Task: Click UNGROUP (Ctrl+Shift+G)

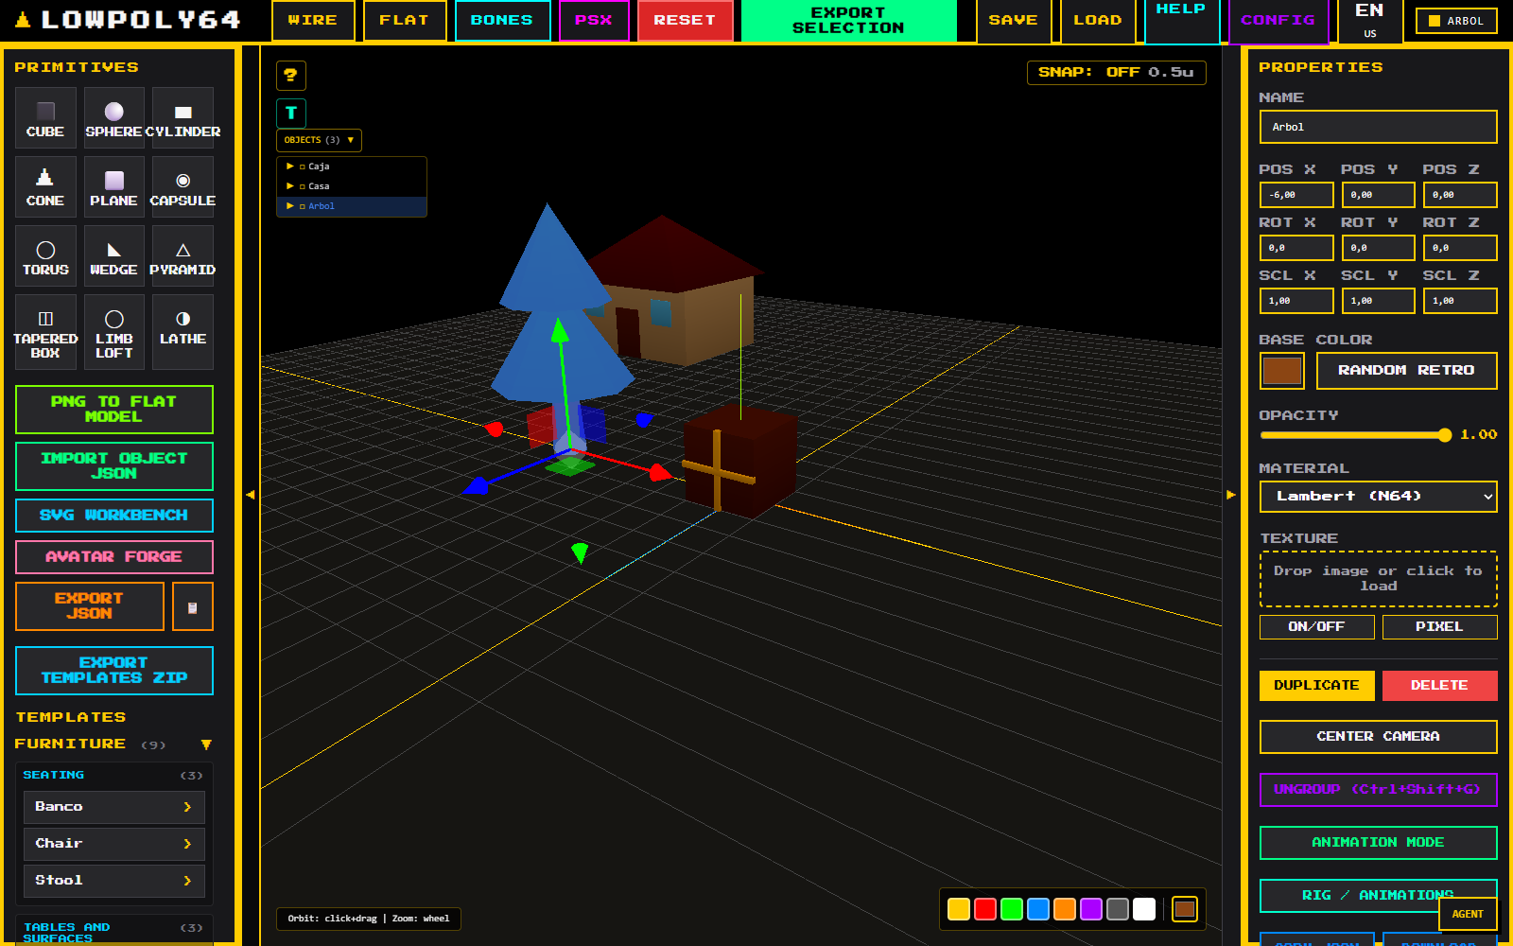Action: pyautogui.click(x=1378, y=790)
